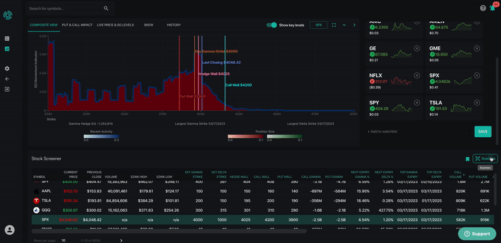Switch to the Skew tab
This screenshot has height=243, width=501.
click(x=148, y=25)
